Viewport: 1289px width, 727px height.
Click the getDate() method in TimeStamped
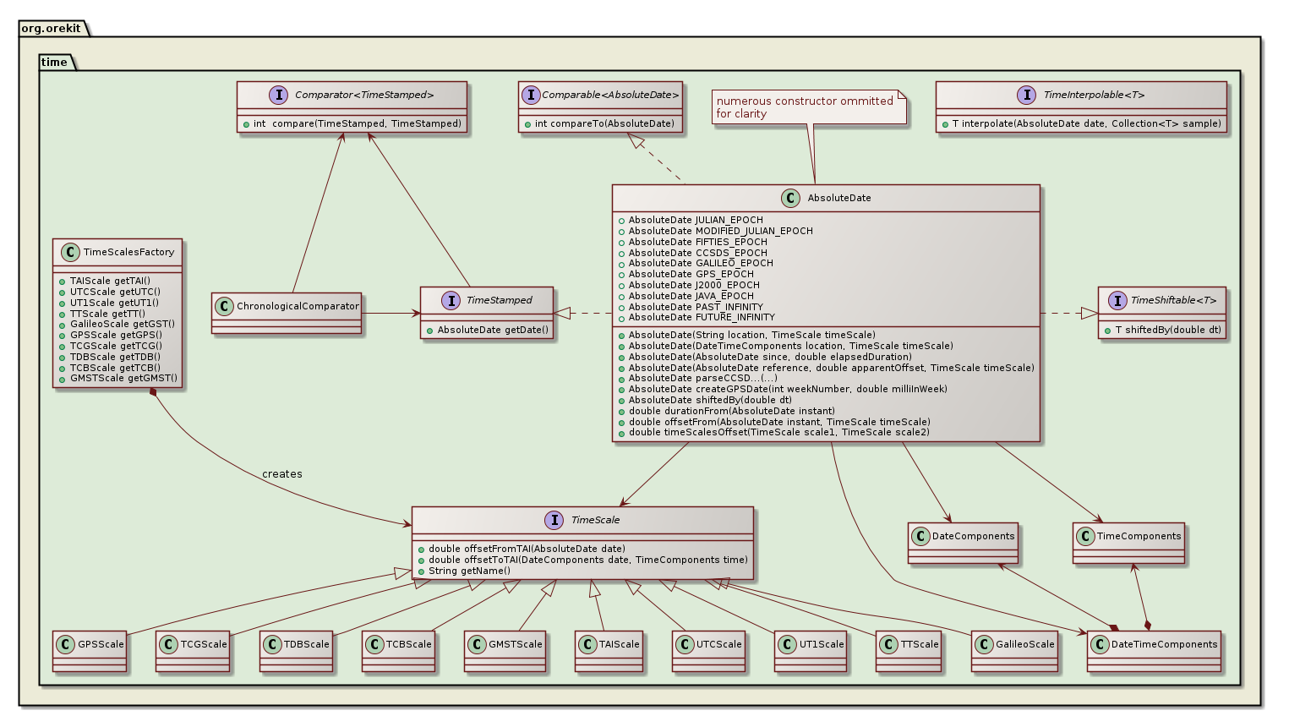(489, 330)
